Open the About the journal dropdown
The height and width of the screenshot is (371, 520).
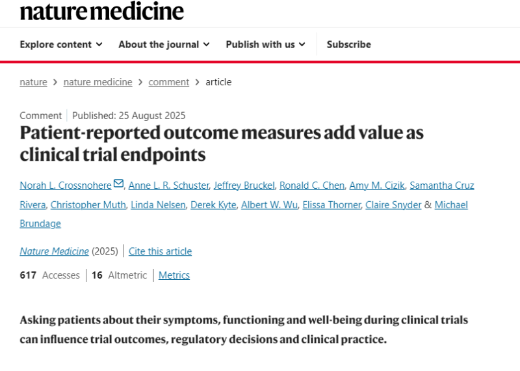pos(164,44)
